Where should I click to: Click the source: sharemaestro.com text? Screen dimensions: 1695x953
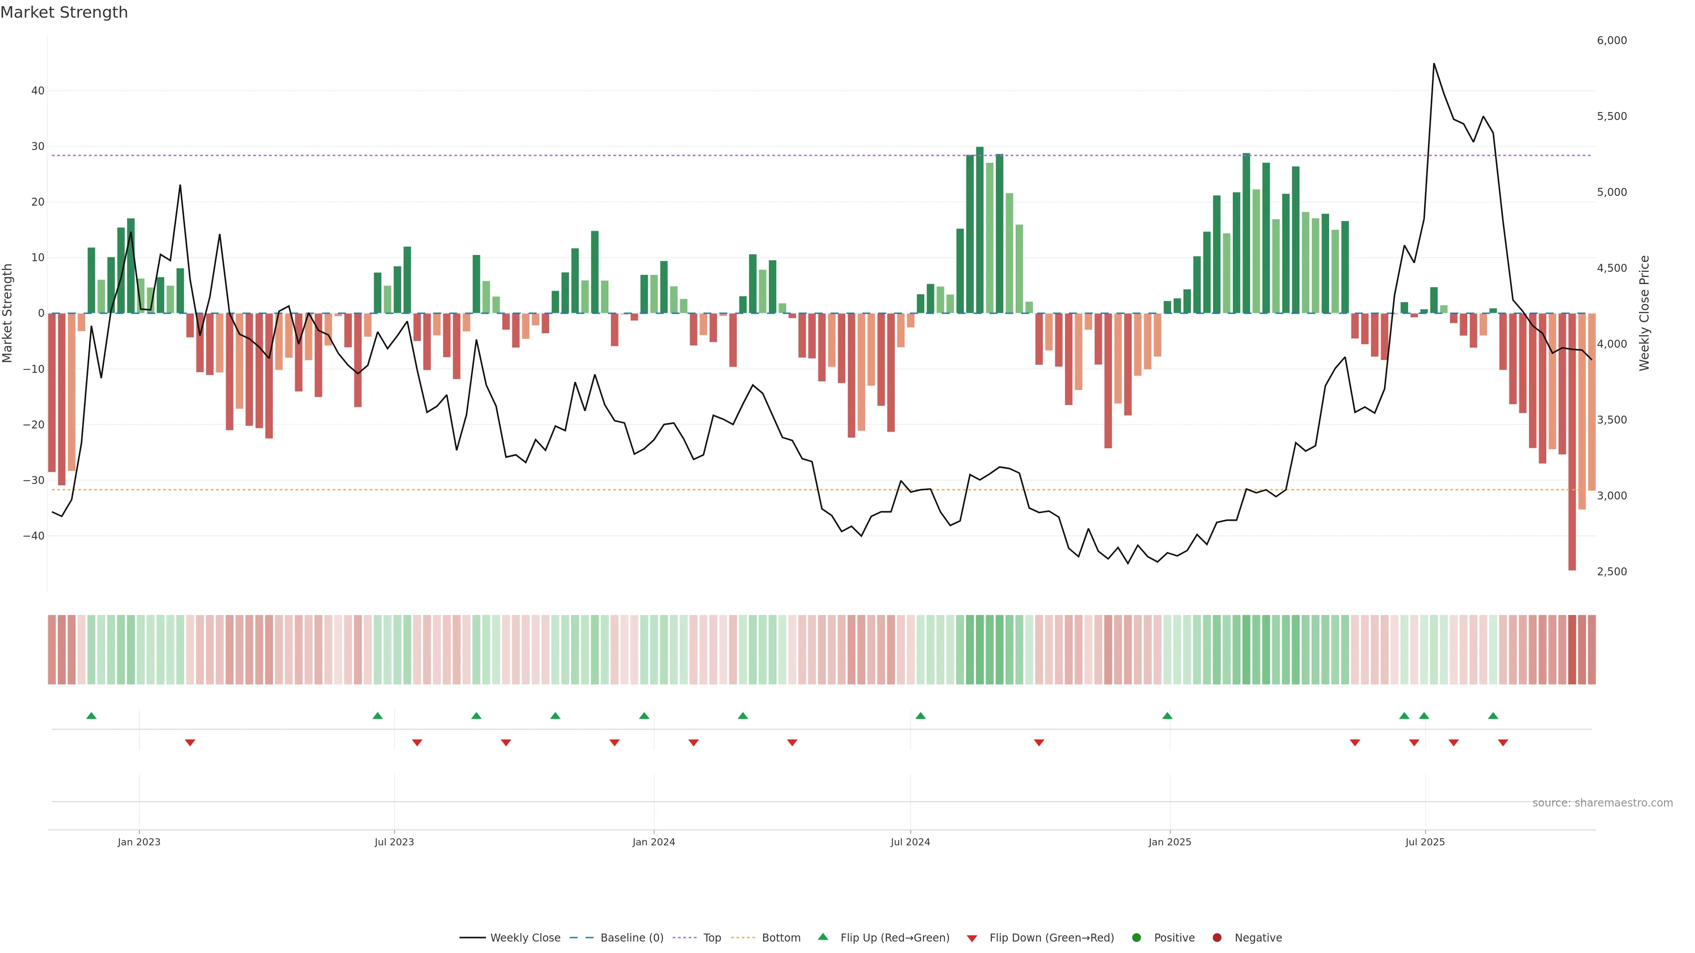[1602, 803]
